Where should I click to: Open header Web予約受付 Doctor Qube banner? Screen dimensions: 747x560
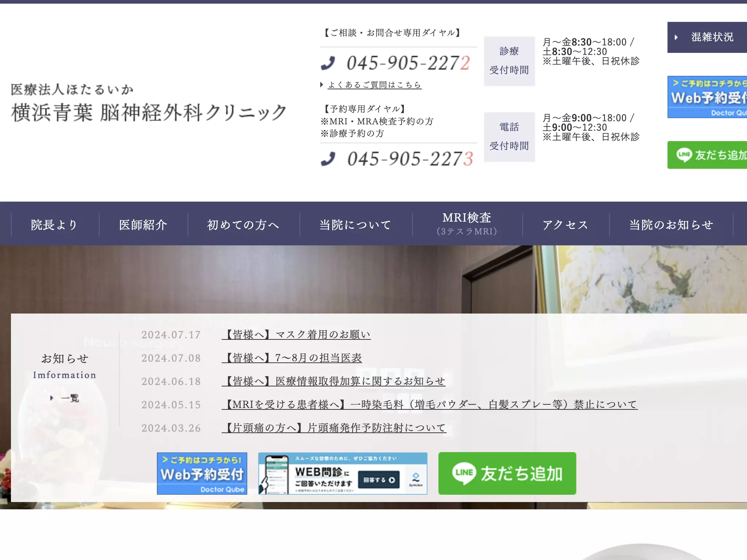707,97
